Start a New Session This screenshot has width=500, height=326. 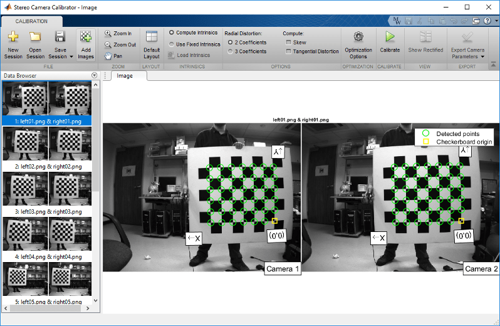pyautogui.click(x=13, y=45)
